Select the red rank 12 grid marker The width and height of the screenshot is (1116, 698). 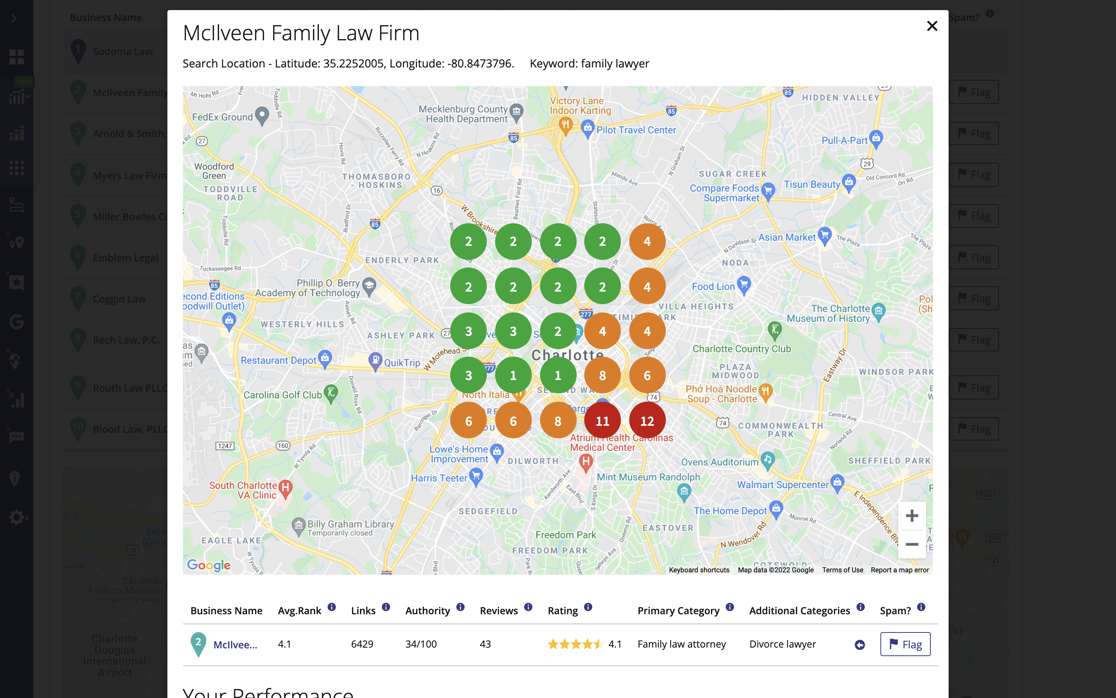(647, 421)
